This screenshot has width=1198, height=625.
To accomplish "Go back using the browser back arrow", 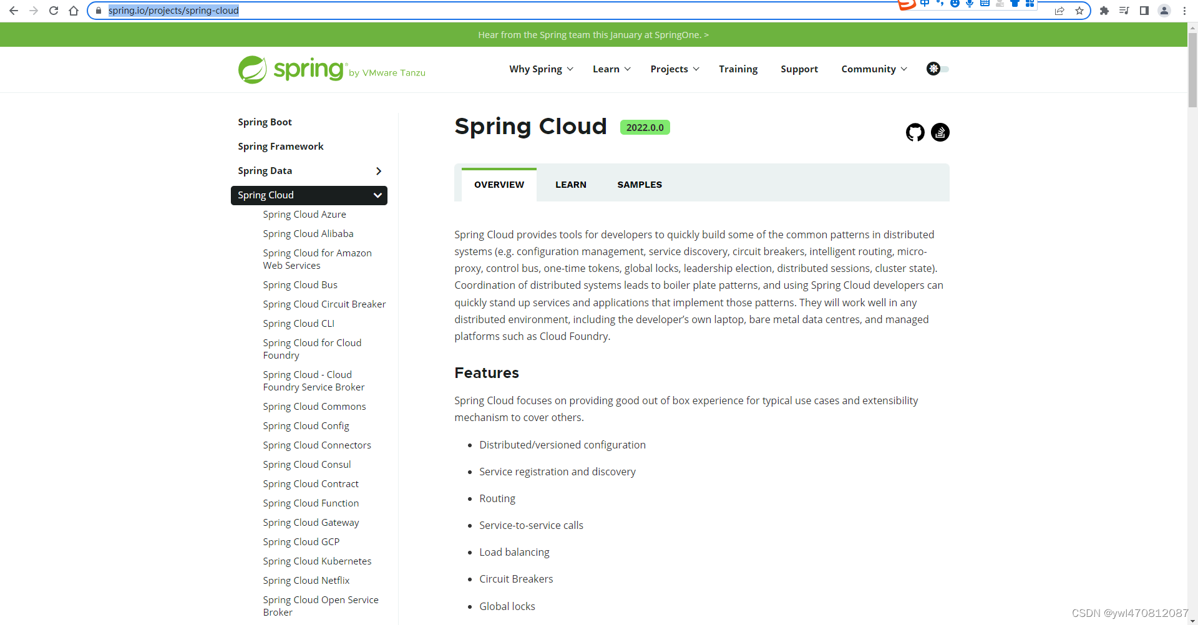I will click(x=14, y=11).
